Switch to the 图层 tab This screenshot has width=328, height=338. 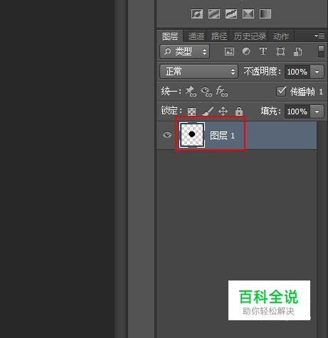click(170, 36)
